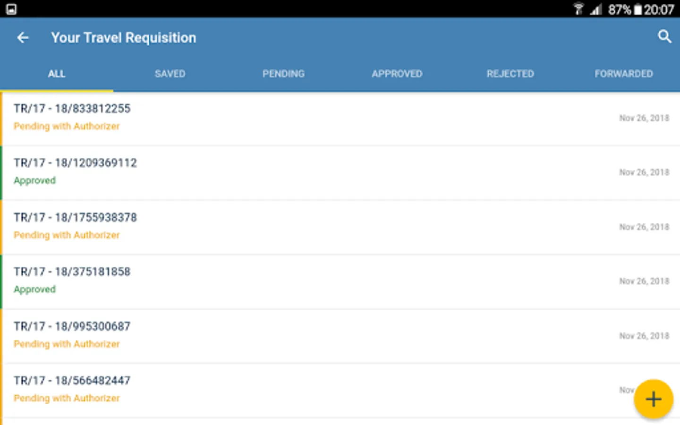This screenshot has height=425, width=680.
Task: Click the Your Travel Requisition title
Action: tap(123, 38)
